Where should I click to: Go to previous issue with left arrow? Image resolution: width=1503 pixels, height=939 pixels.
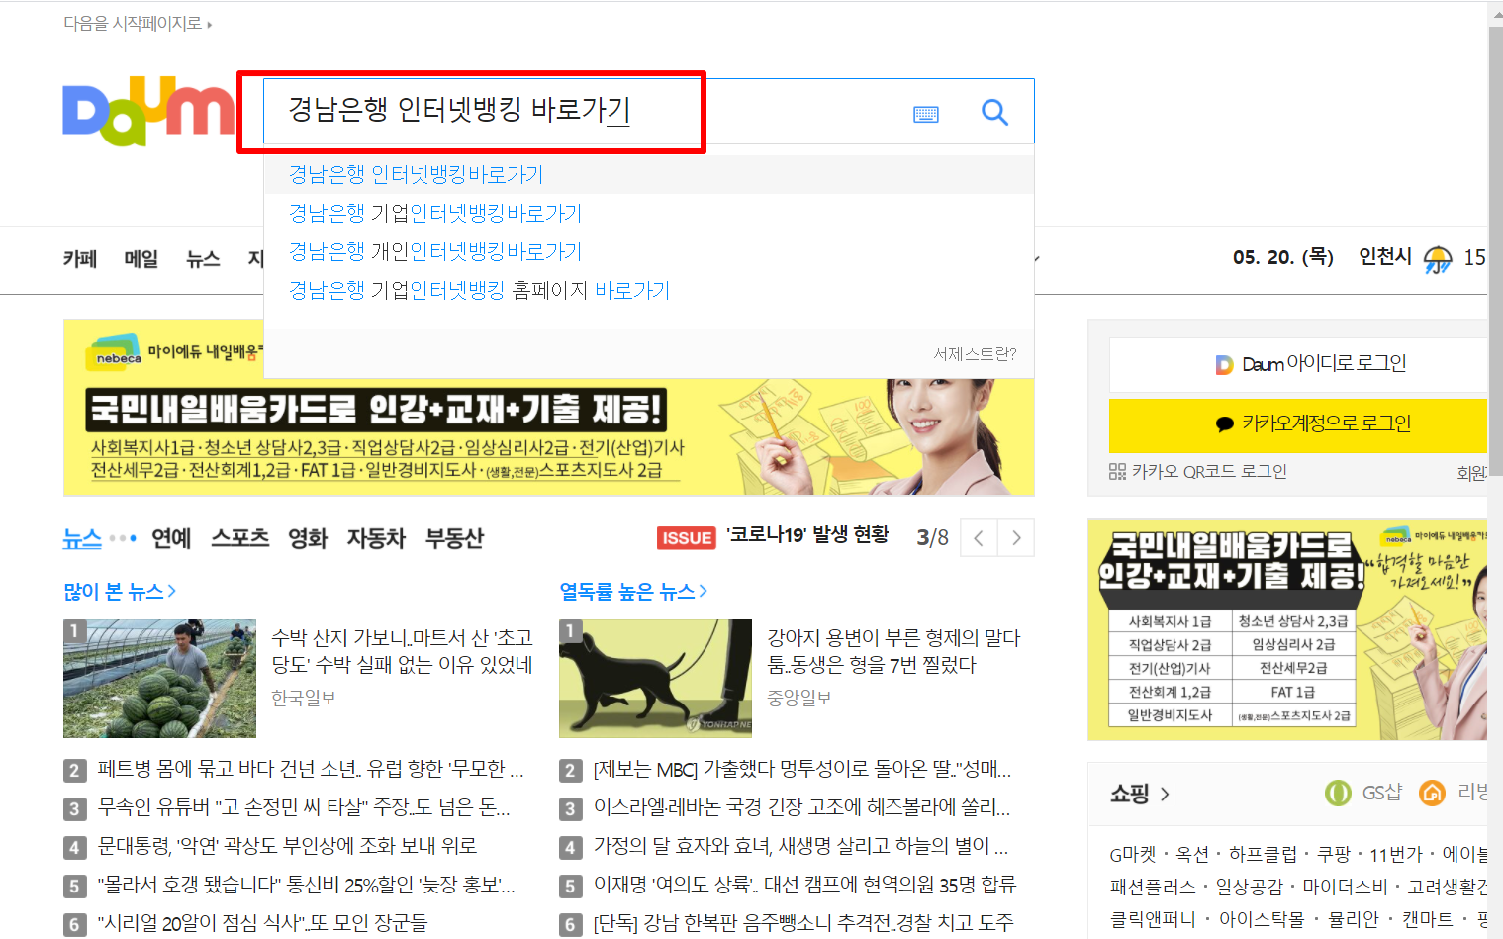(979, 538)
